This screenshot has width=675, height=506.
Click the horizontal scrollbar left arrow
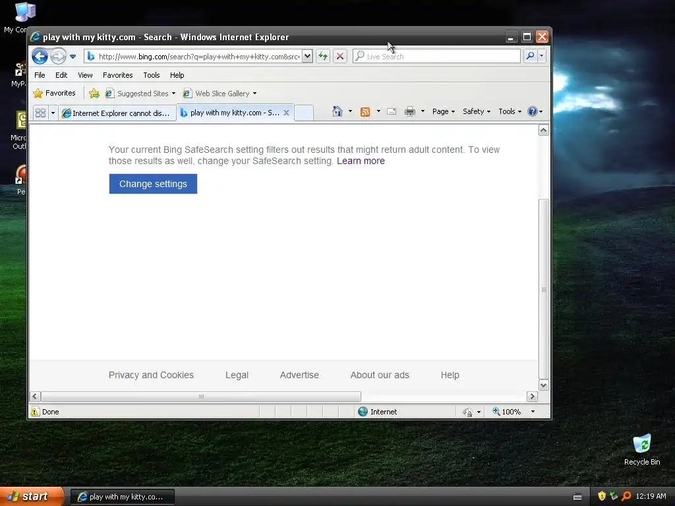pyautogui.click(x=36, y=396)
